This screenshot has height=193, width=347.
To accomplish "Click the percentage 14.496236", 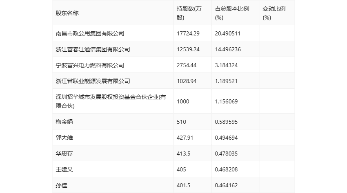I will point(228,49).
